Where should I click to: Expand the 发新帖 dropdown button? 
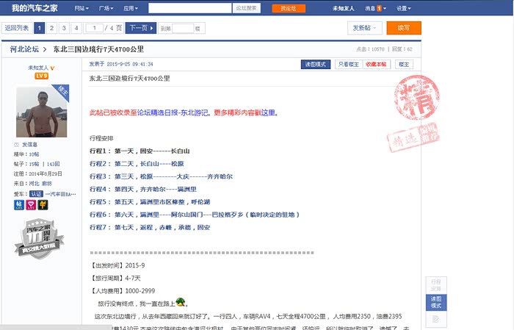364,28
